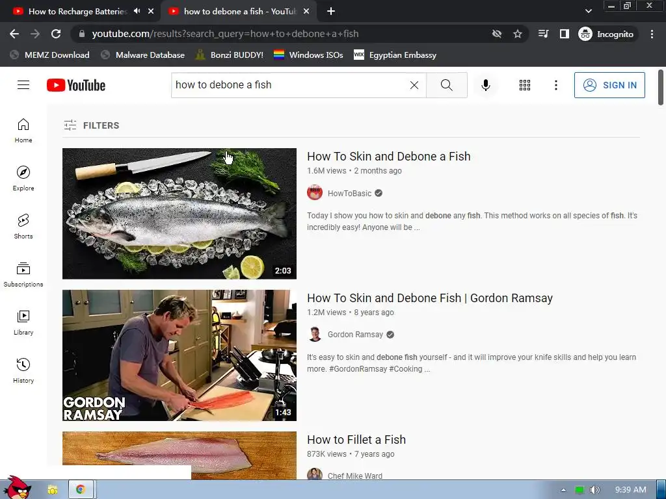Image resolution: width=666 pixels, height=499 pixels.
Task: Clear the search box with the X icon
Action: click(414, 85)
